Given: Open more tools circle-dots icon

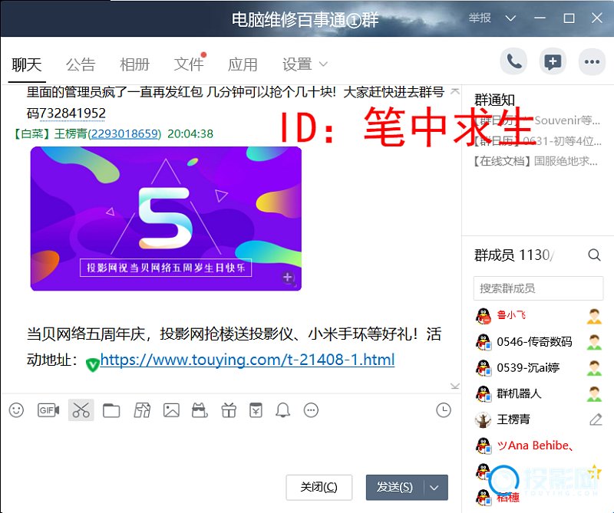Looking at the screenshot, I should point(312,410).
